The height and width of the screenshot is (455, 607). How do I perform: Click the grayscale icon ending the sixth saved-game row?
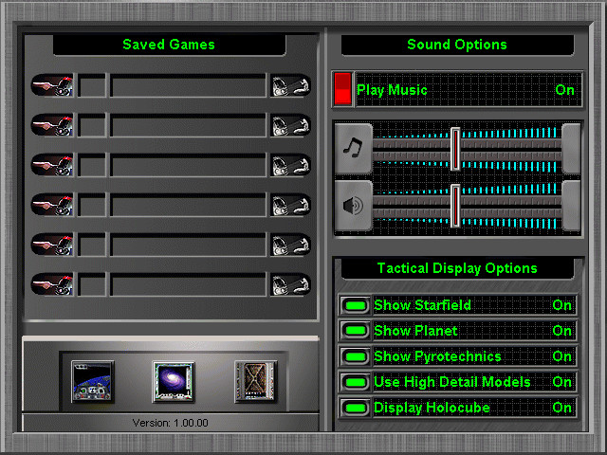290,284
